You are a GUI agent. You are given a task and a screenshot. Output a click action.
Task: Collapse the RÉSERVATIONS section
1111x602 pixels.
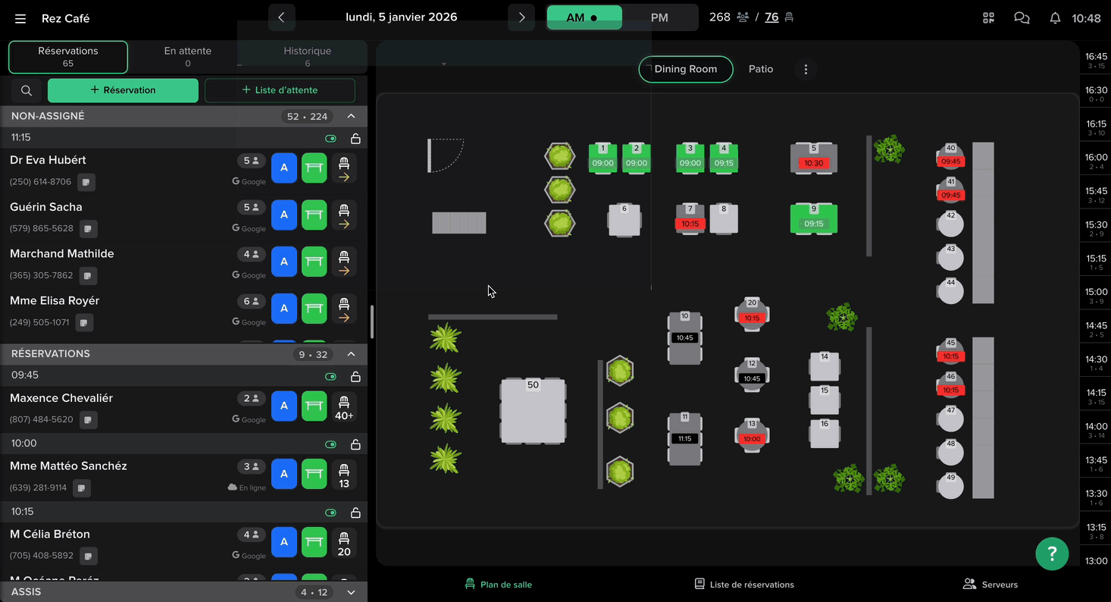[351, 354]
